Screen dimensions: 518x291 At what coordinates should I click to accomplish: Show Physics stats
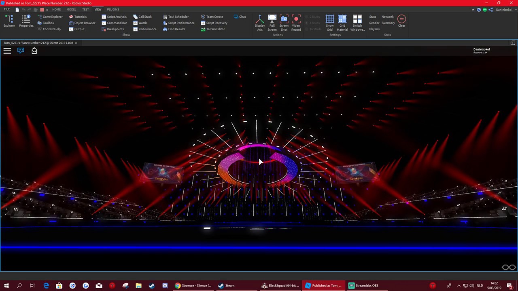click(x=374, y=29)
